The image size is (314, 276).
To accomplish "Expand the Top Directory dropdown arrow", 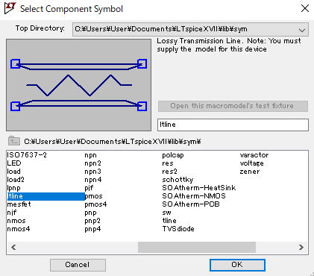I will pos(302,30).
